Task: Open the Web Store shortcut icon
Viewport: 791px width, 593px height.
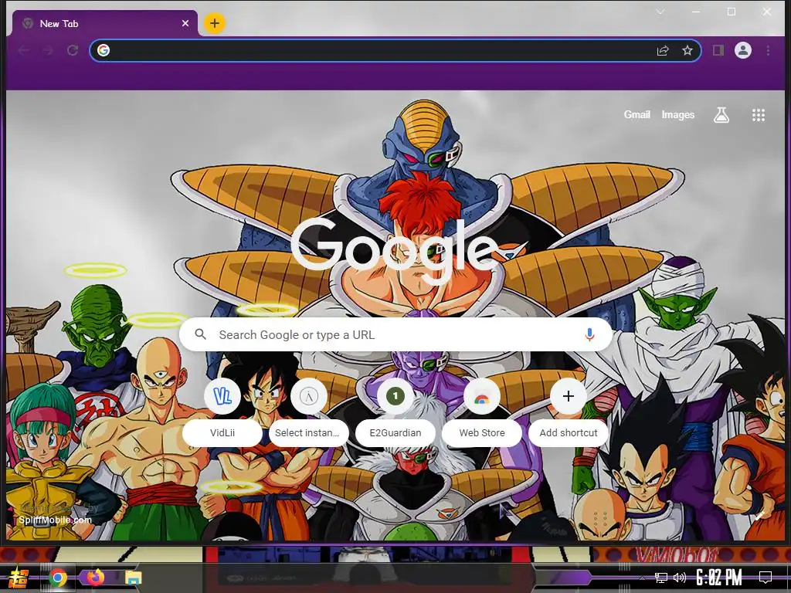Action: (482, 396)
